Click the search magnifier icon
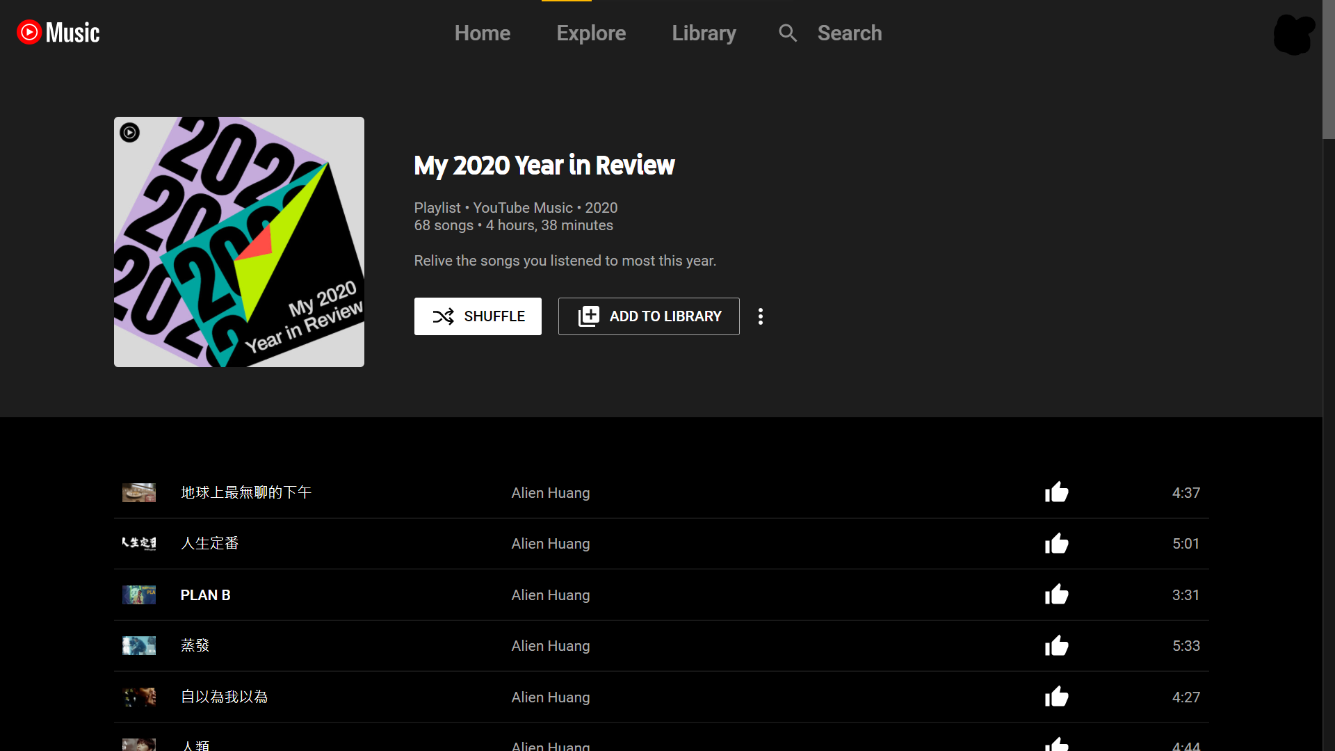The image size is (1335, 751). [788, 33]
